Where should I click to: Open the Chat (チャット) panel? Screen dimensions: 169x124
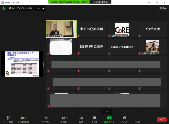pos(95,119)
